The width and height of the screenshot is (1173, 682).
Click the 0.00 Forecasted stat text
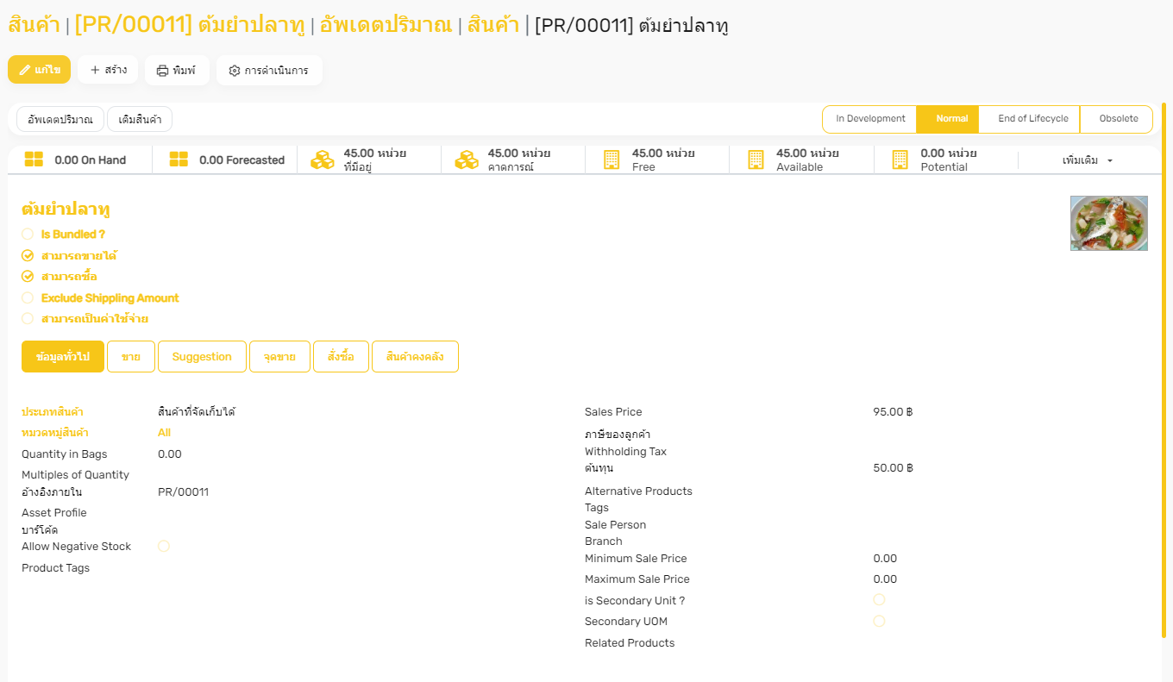click(242, 160)
